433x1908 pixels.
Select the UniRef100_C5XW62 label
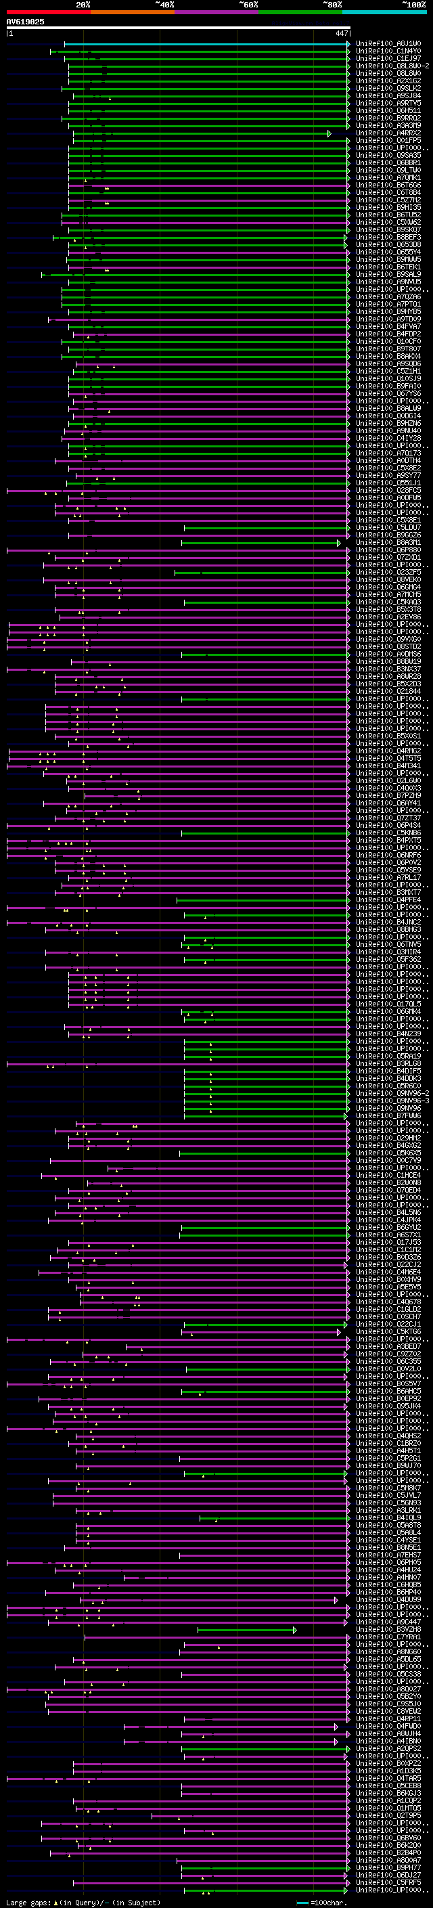(x=388, y=222)
